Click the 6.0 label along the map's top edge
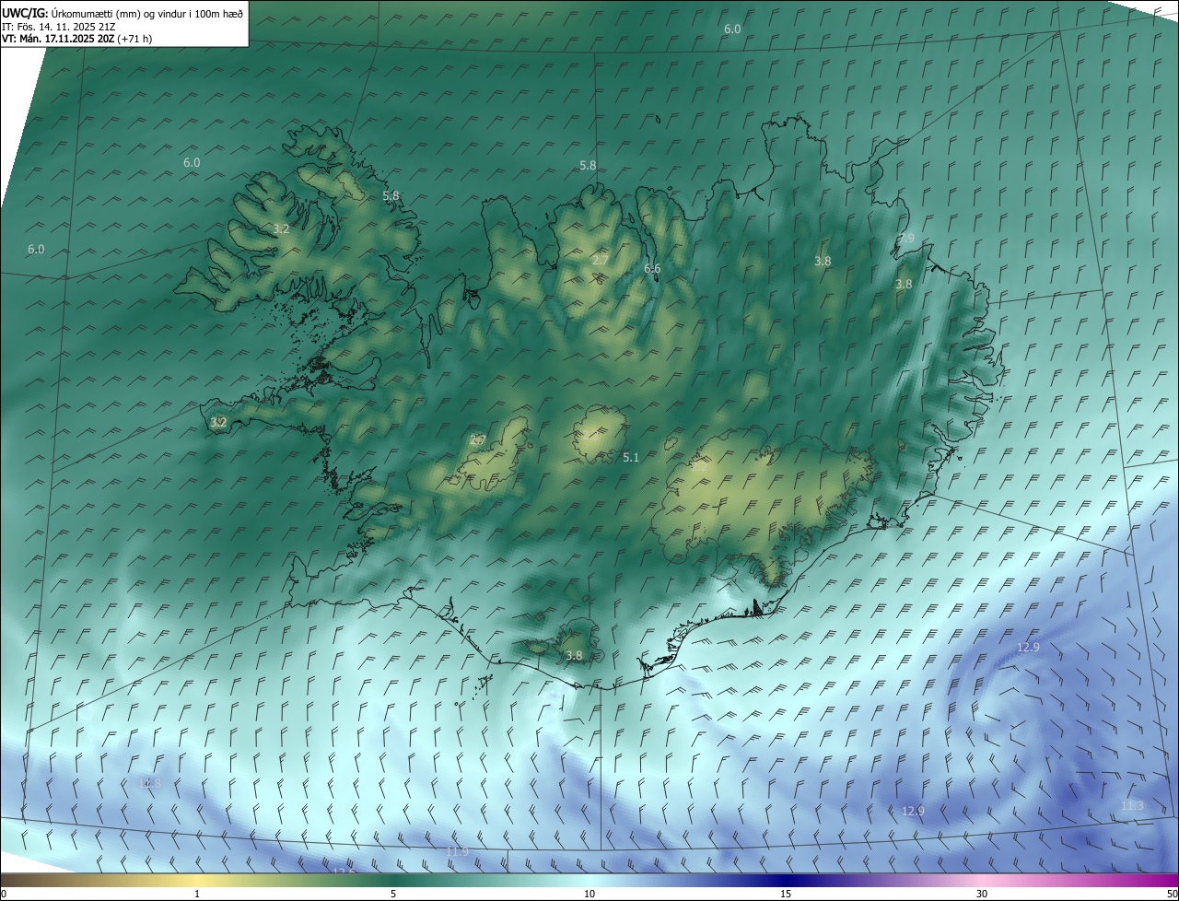This screenshot has width=1179, height=901. pyautogui.click(x=732, y=29)
